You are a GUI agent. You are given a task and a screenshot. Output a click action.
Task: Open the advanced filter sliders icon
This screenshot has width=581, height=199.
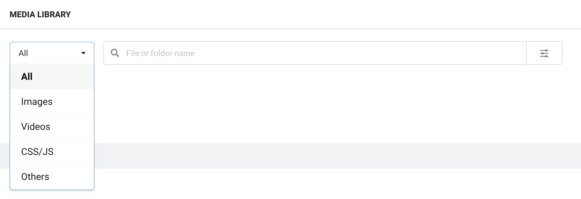pos(544,53)
